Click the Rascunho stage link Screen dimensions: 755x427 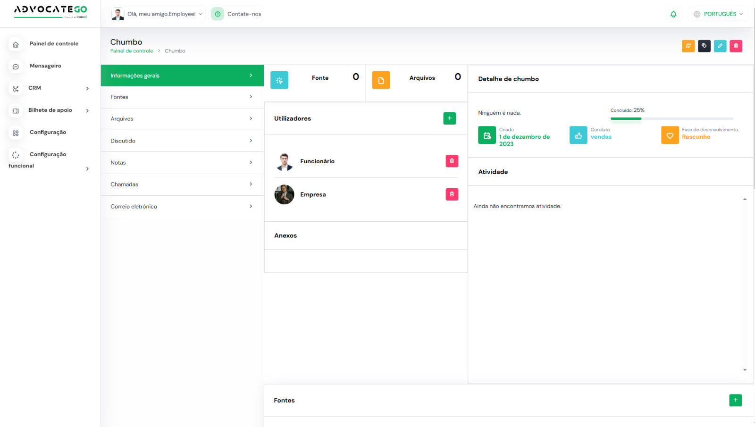pyautogui.click(x=696, y=137)
